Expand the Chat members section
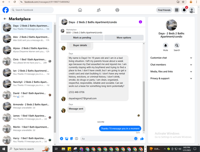 pos(171,65)
